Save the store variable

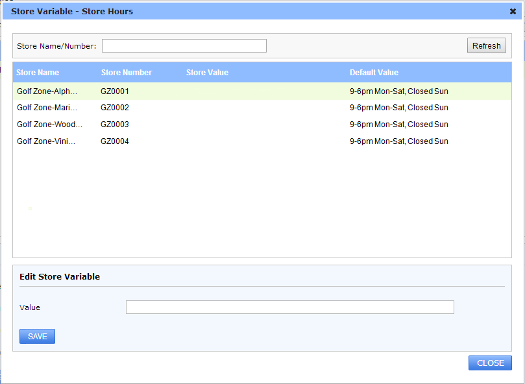coord(37,336)
